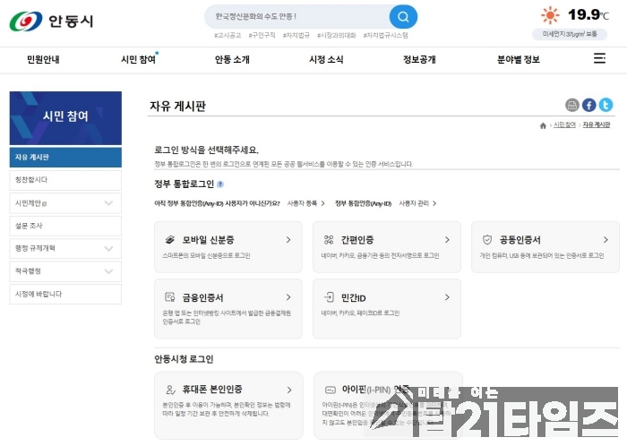Open 시정에 바랍니다 in the sidebar
The height and width of the screenshot is (446, 627).
click(65, 294)
